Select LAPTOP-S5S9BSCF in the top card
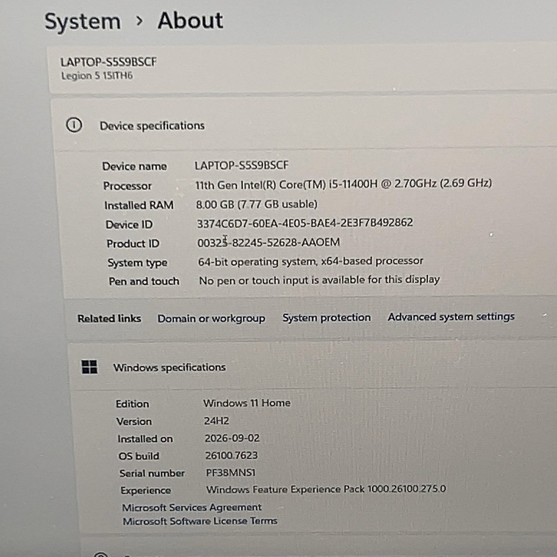557x557 pixels. click(108, 62)
